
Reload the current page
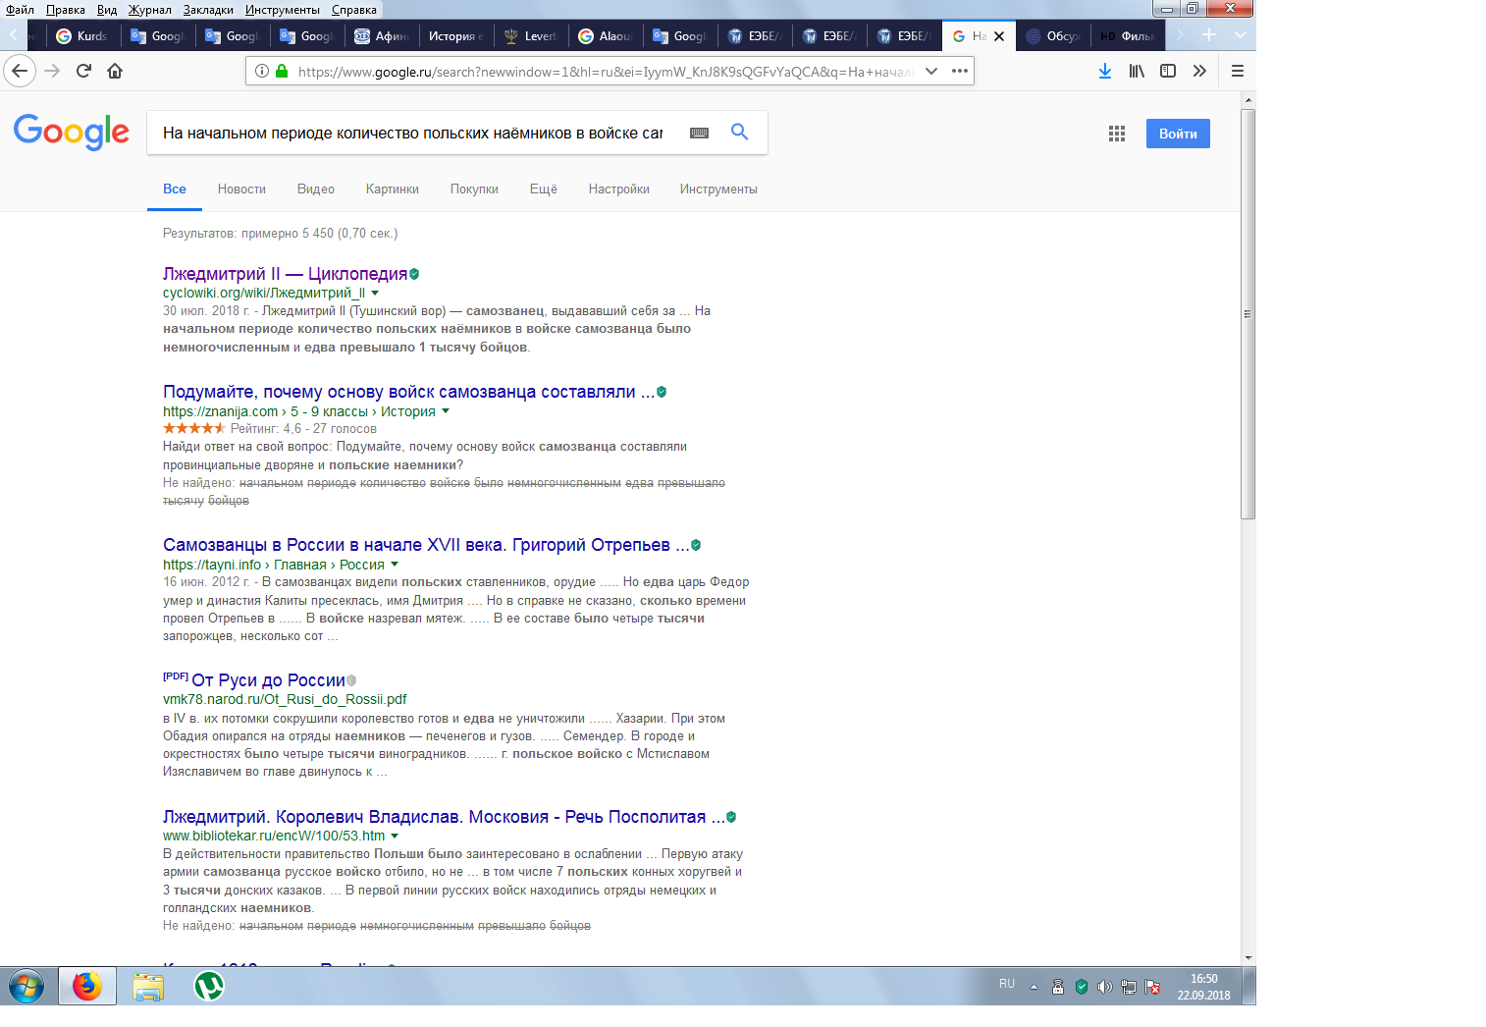pos(83,71)
